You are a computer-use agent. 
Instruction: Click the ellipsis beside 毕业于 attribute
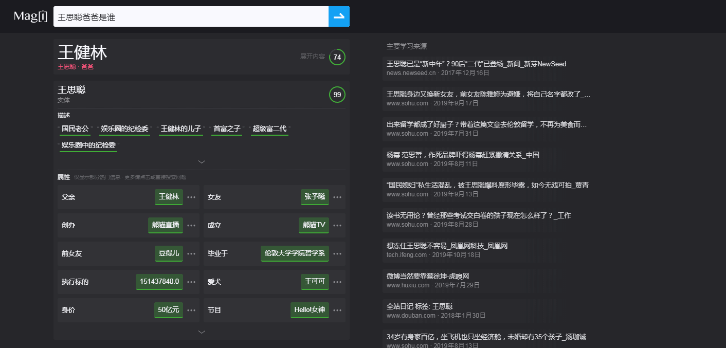pos(337,253)
